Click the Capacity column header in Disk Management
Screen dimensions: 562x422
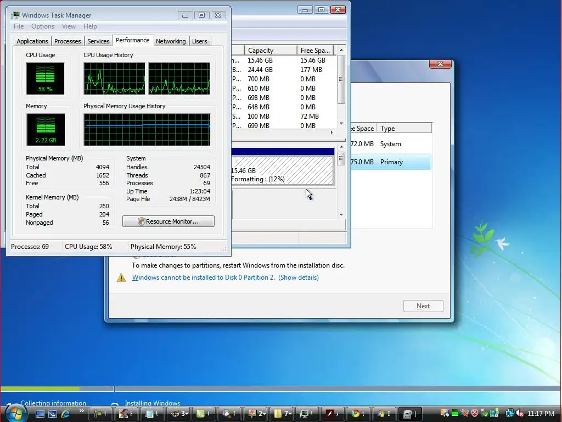(x=271, y=50)
